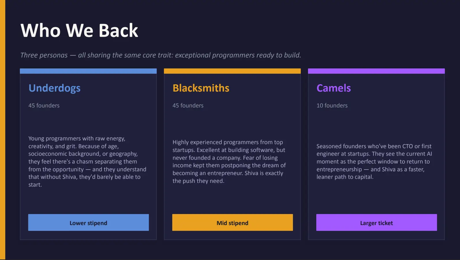Select the Camels description paragraph
Image resolution: width=460 pixels, height=260 pixels.
tap(374, 161)
